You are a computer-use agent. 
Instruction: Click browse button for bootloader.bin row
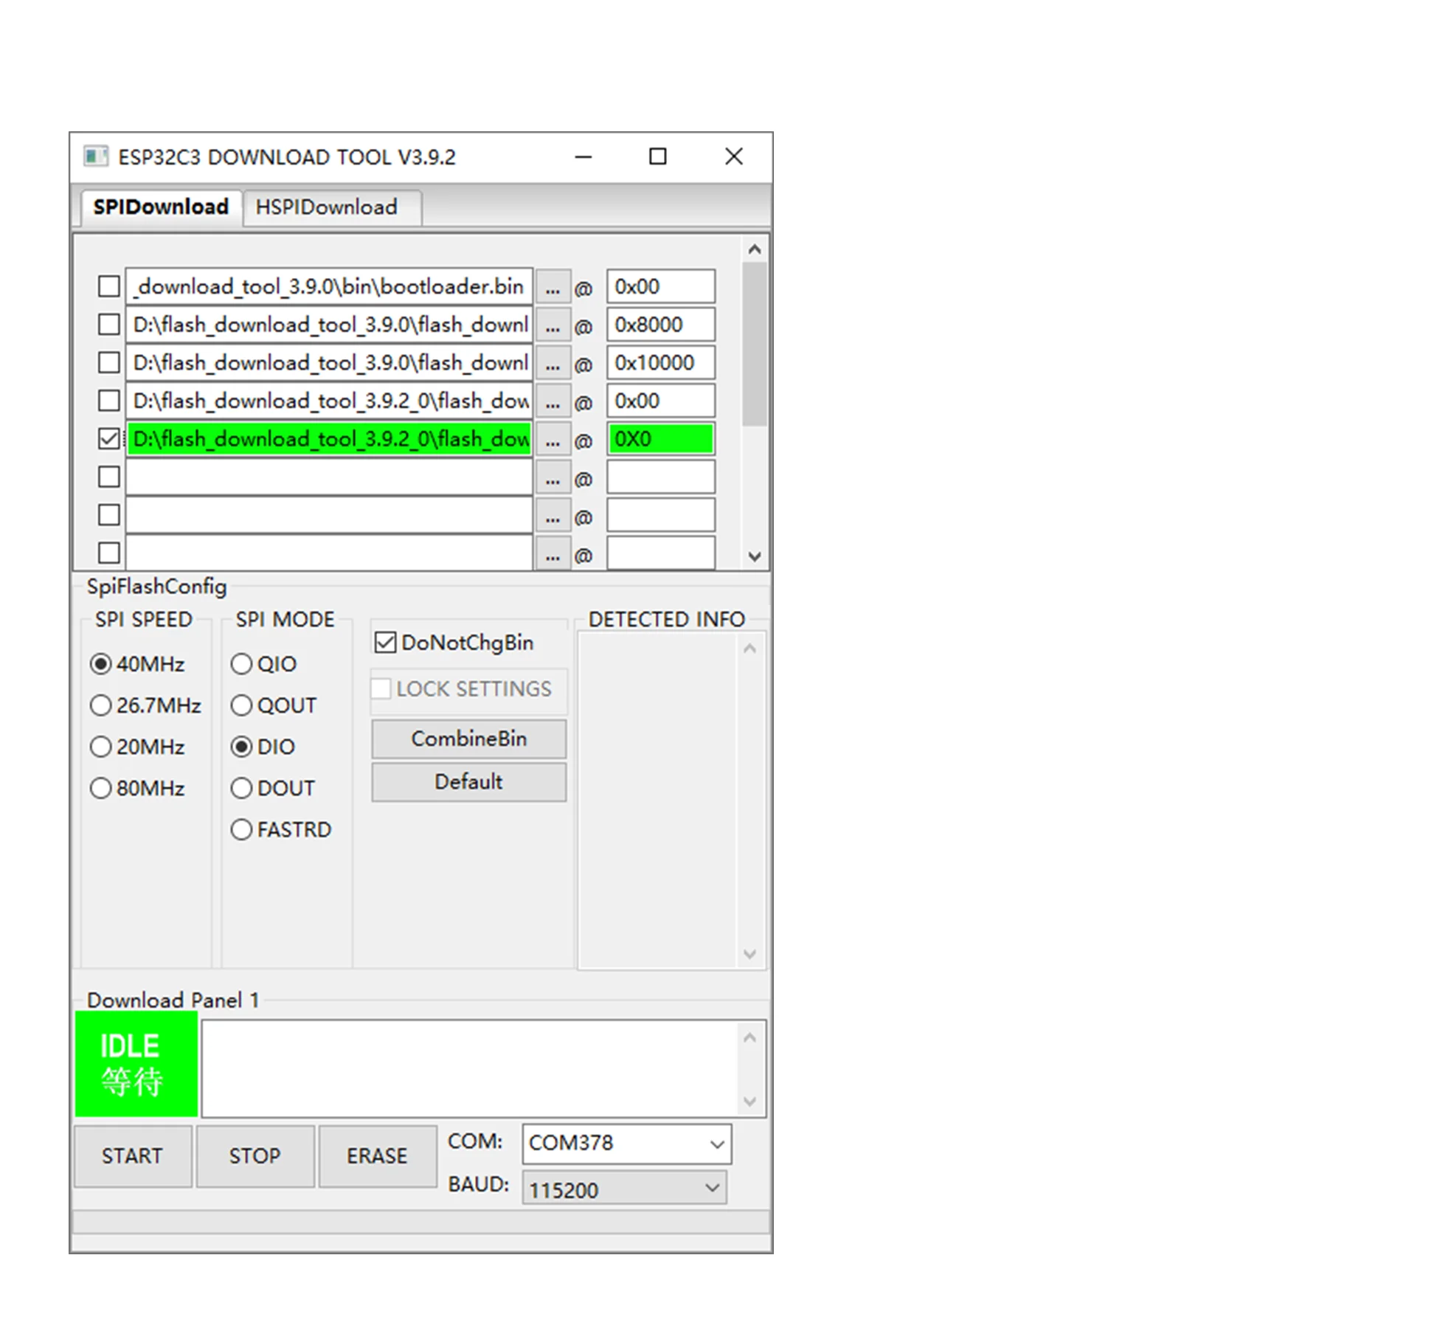pos(553,287)
